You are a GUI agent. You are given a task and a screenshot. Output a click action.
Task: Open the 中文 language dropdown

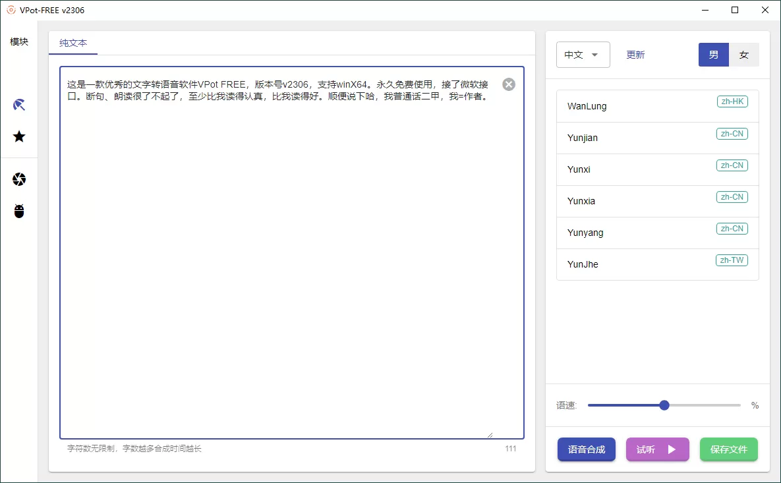(x=583, y=55)
